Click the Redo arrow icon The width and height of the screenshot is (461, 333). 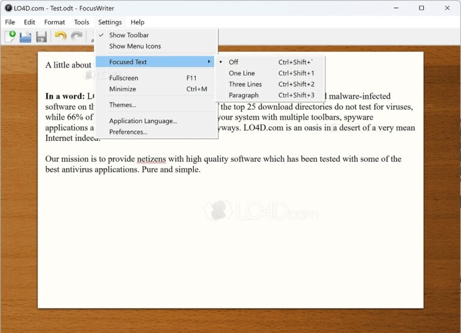pyautogui.click(x=77, y=37)
